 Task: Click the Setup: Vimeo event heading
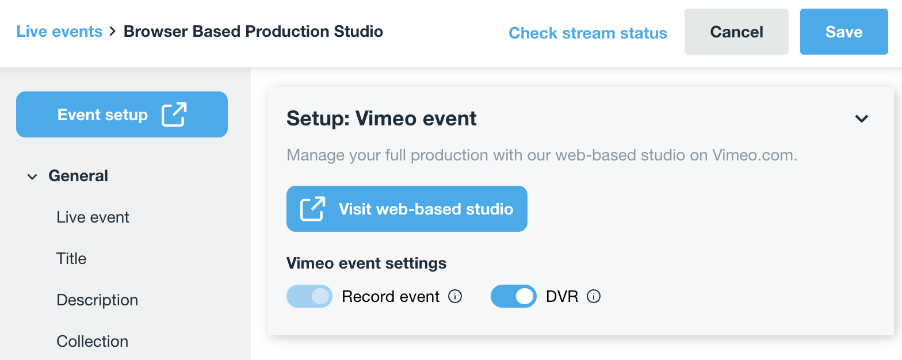(381, 118)
